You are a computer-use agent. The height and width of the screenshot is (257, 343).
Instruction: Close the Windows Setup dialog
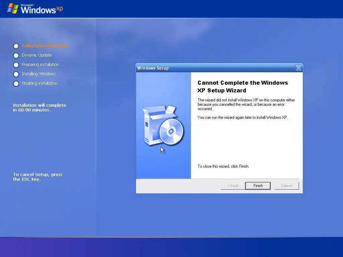(298, 68)
